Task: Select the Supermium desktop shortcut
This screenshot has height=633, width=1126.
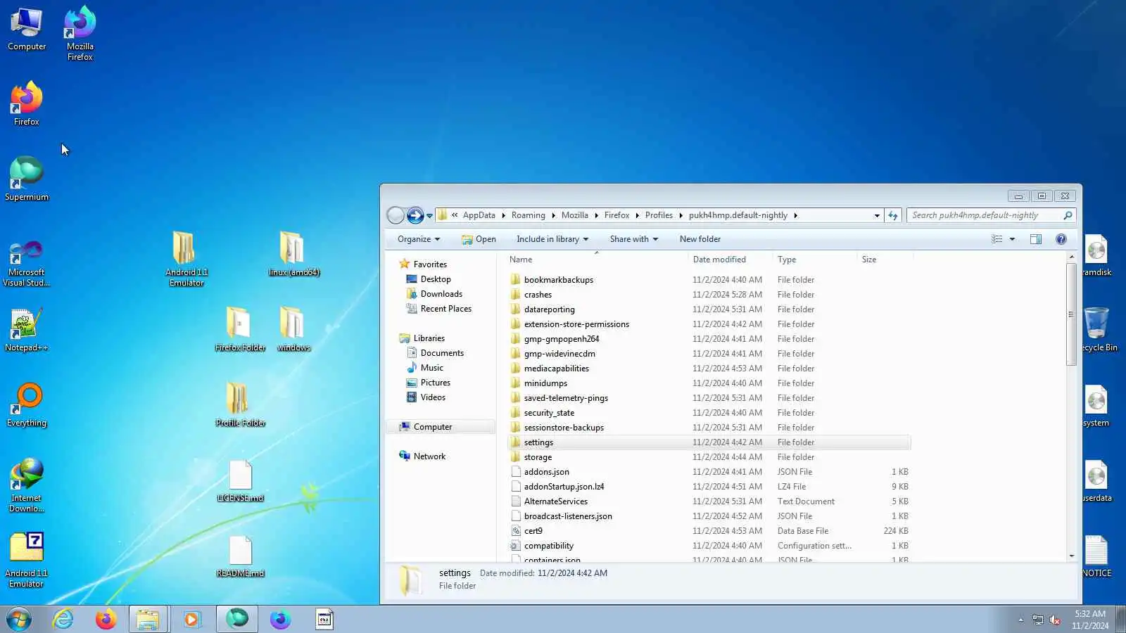Action: coord(27,179)
